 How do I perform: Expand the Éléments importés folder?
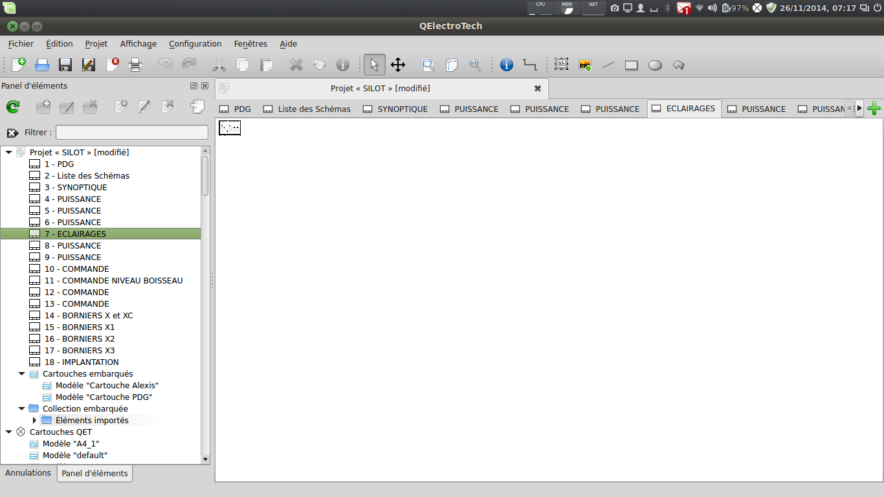pos(34,421)
